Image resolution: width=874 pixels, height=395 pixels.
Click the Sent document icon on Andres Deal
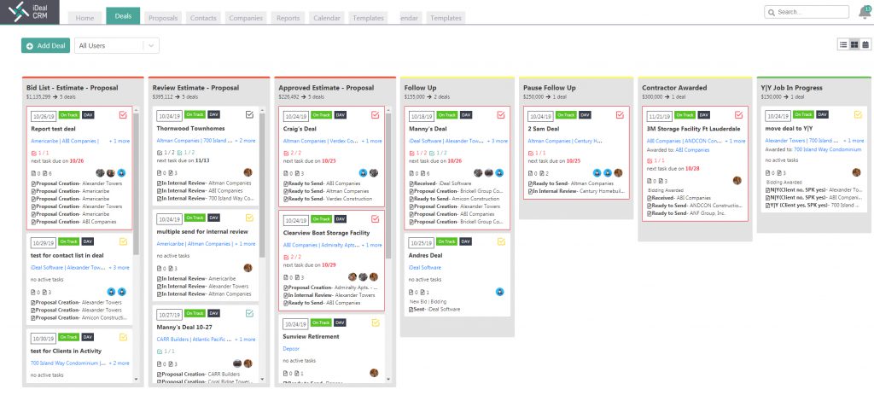pyautogui.click(x=411, y=309)
